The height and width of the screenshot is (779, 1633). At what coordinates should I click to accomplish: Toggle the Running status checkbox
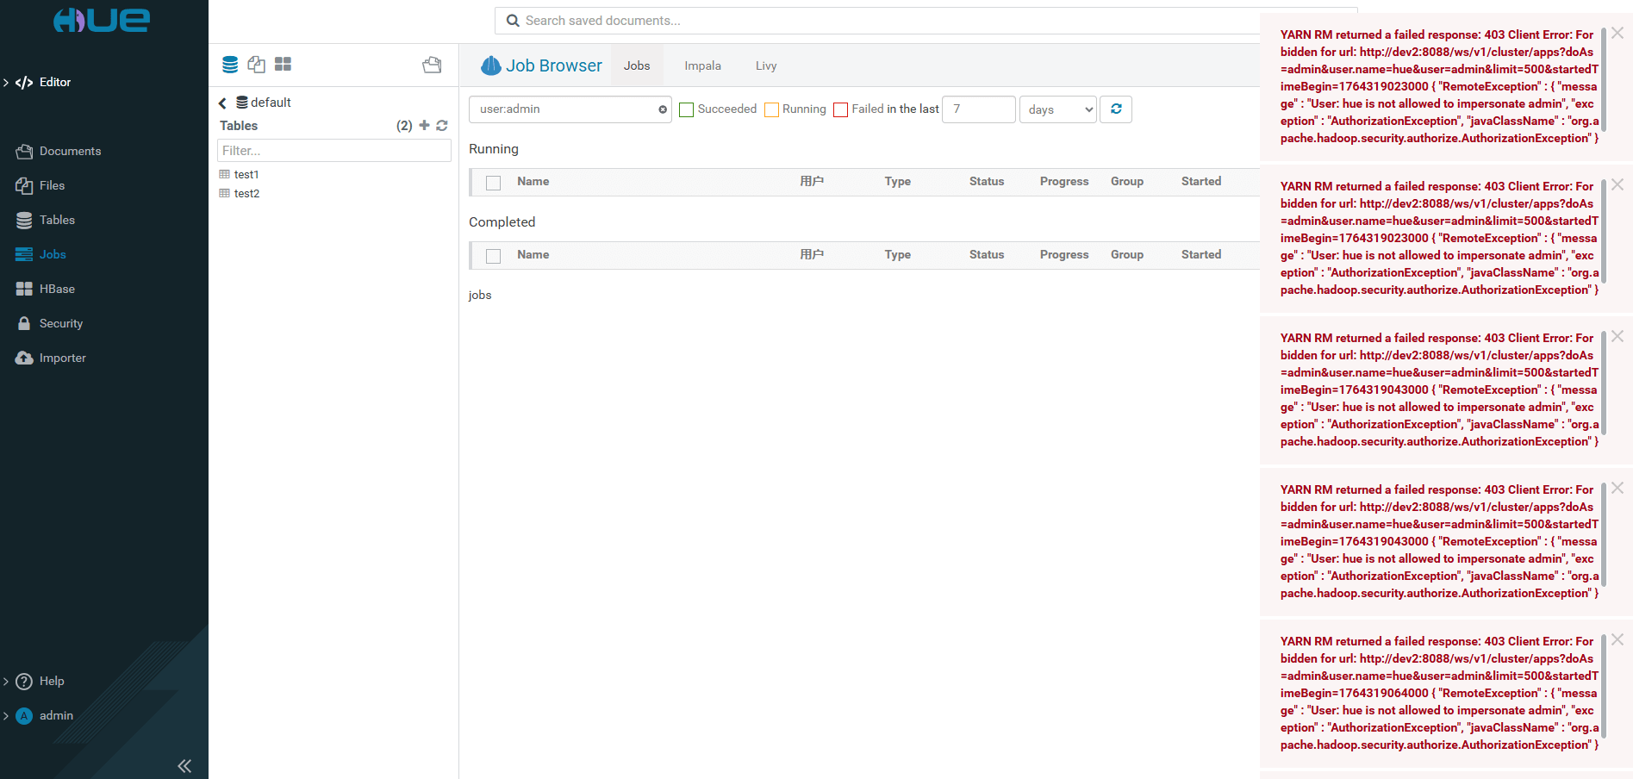tap(771, 109)
